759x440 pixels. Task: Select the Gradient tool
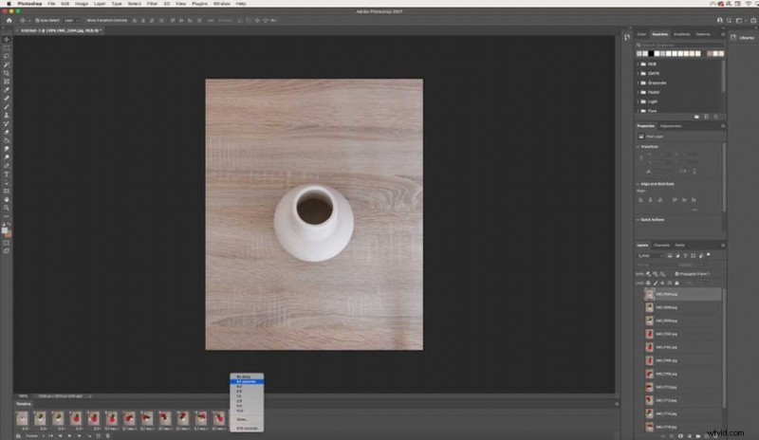tap(7, 140)
